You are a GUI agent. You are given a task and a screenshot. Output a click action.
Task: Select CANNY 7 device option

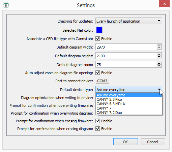129,108
